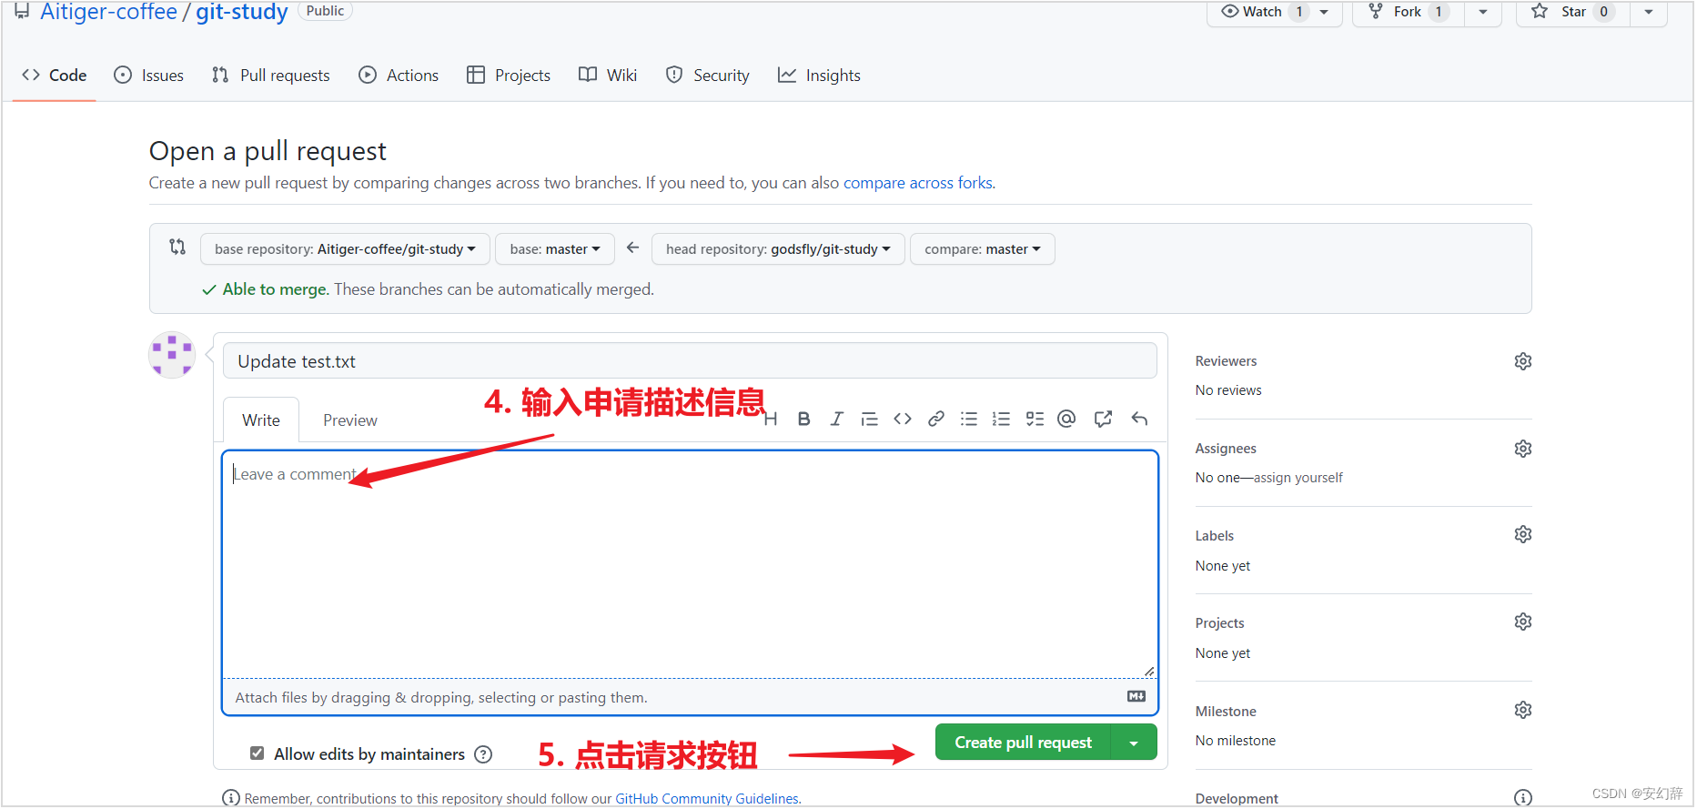Insert a numbered list

pyautogui.click(x=1001, y=420)
